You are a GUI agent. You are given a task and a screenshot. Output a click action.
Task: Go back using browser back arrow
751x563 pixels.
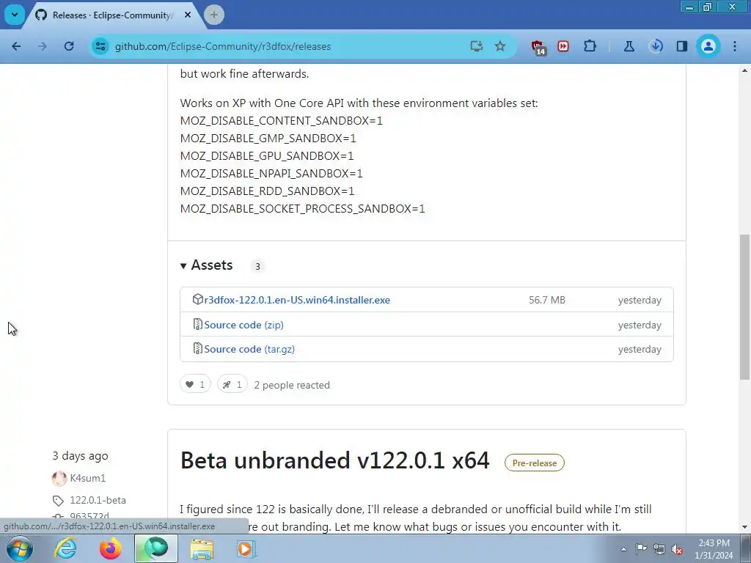(16, 46)
